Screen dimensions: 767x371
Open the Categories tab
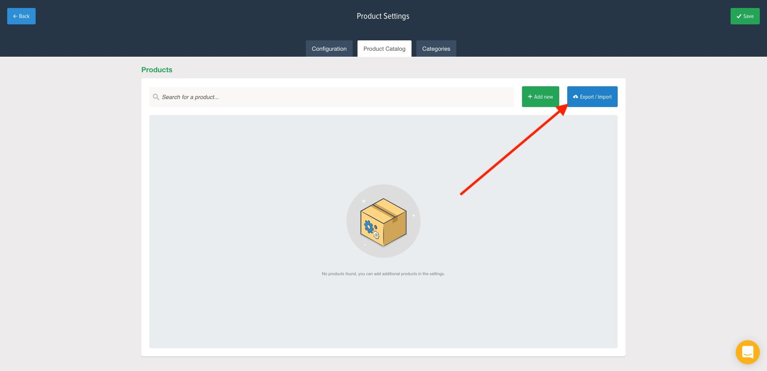(x=436, y=49)
